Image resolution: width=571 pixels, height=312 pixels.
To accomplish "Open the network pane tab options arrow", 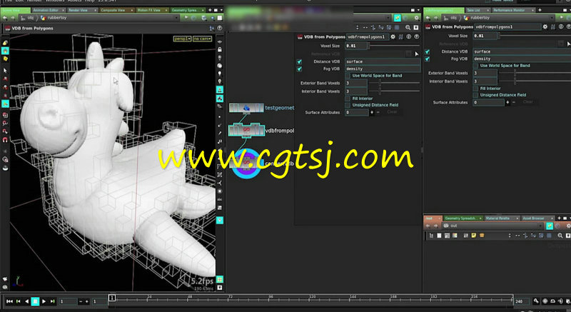I will click(418, 10).
